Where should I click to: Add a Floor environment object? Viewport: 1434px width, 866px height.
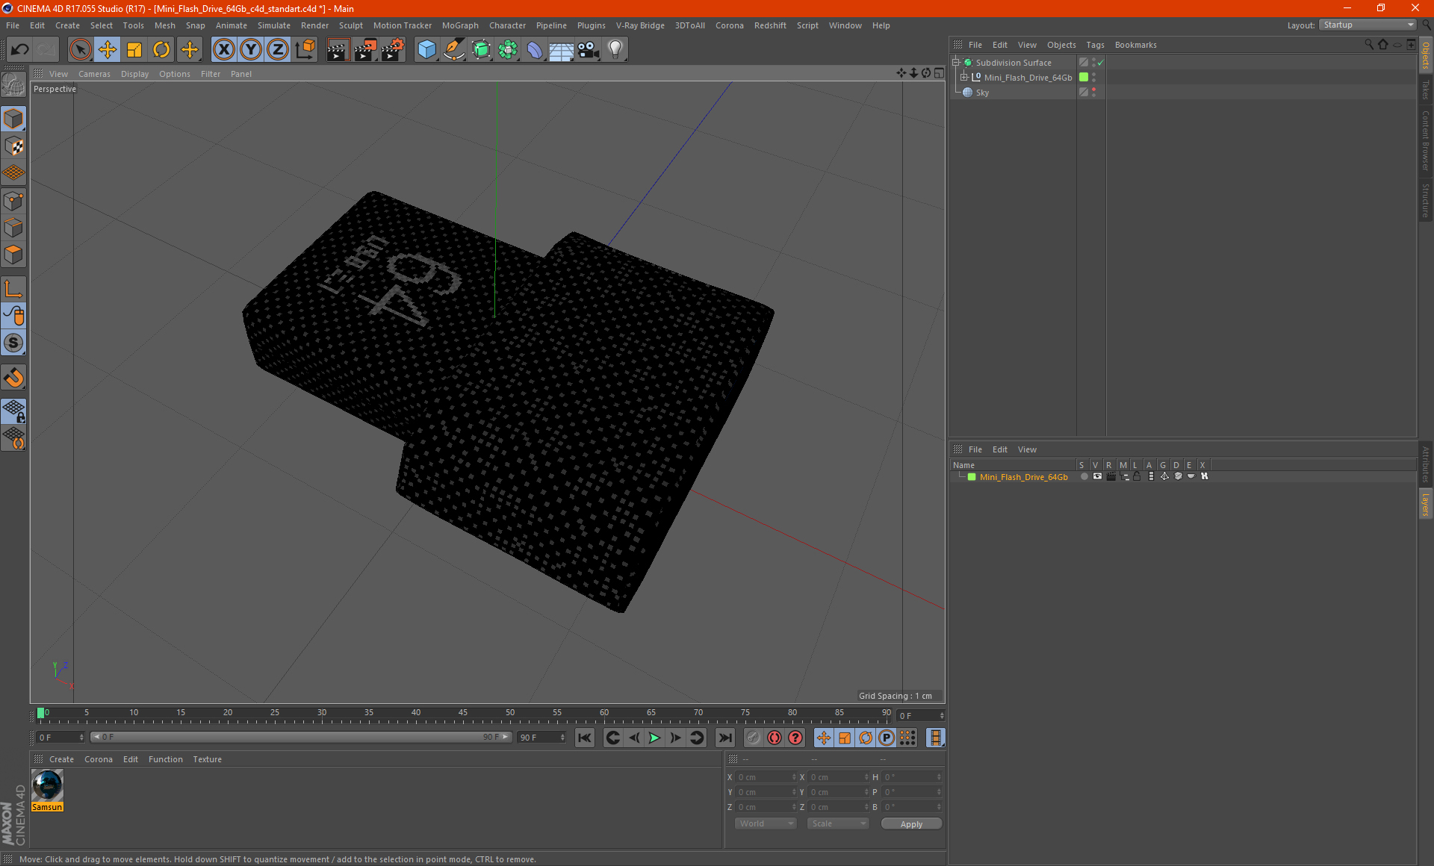(561, 50)
